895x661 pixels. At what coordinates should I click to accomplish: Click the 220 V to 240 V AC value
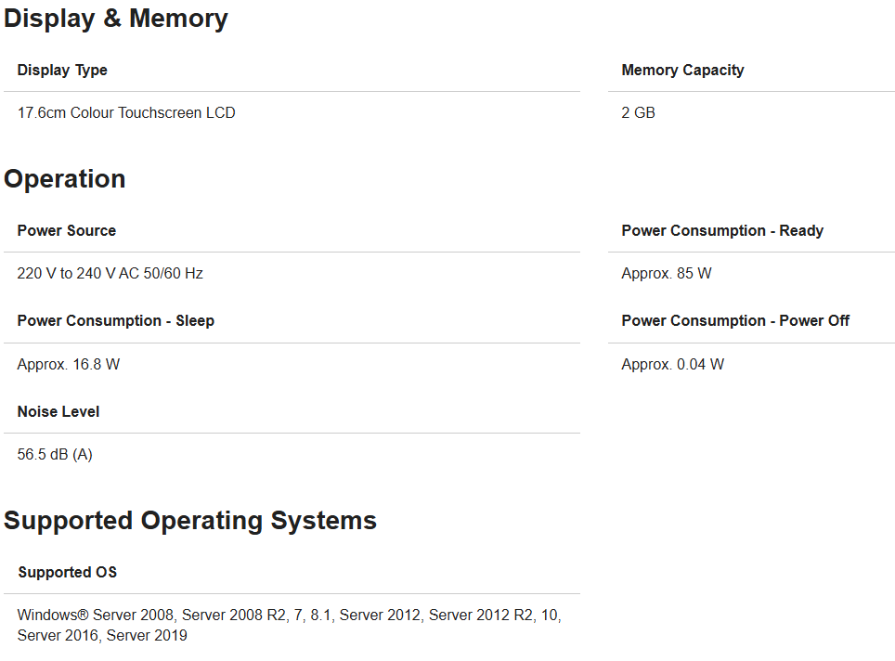pyautogui.click(x=110, y=274)
